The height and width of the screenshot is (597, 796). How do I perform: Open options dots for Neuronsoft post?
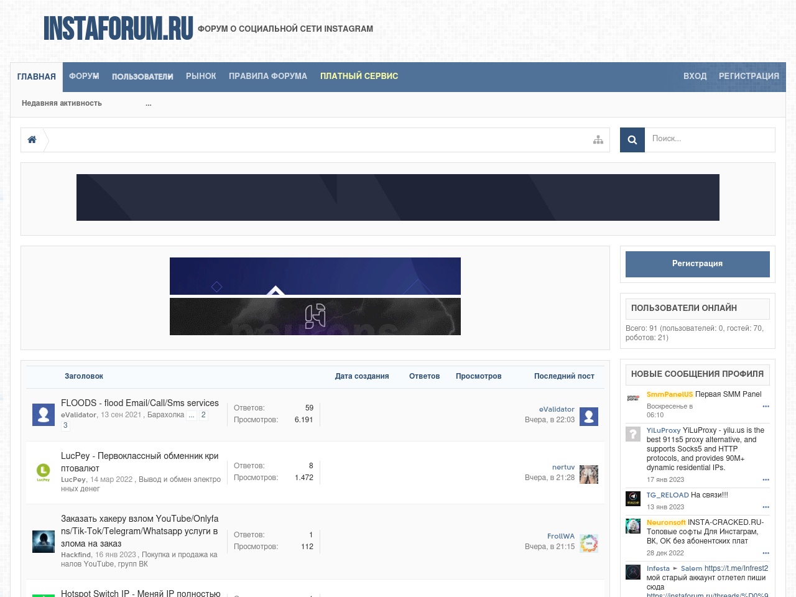(x=766, y=553)
